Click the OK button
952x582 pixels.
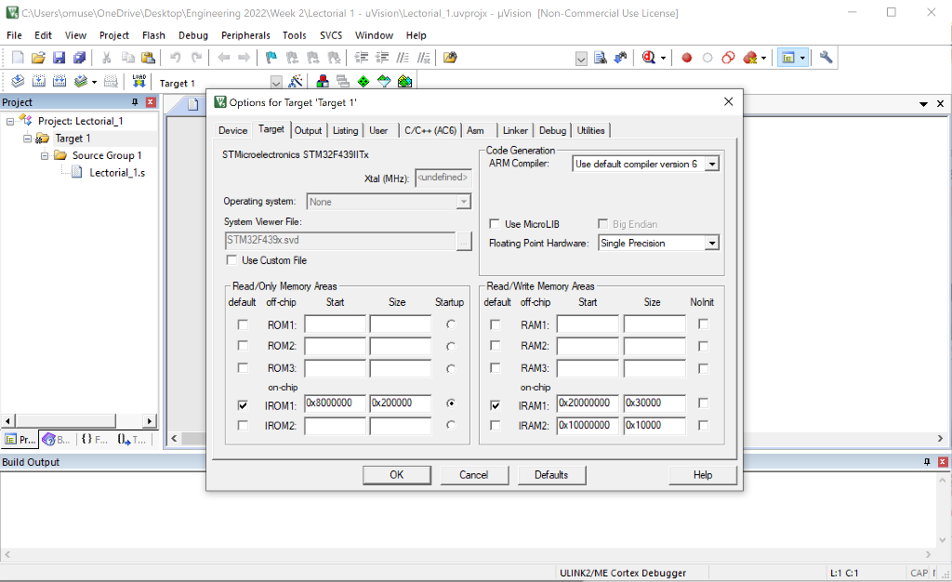pos(396,474)
